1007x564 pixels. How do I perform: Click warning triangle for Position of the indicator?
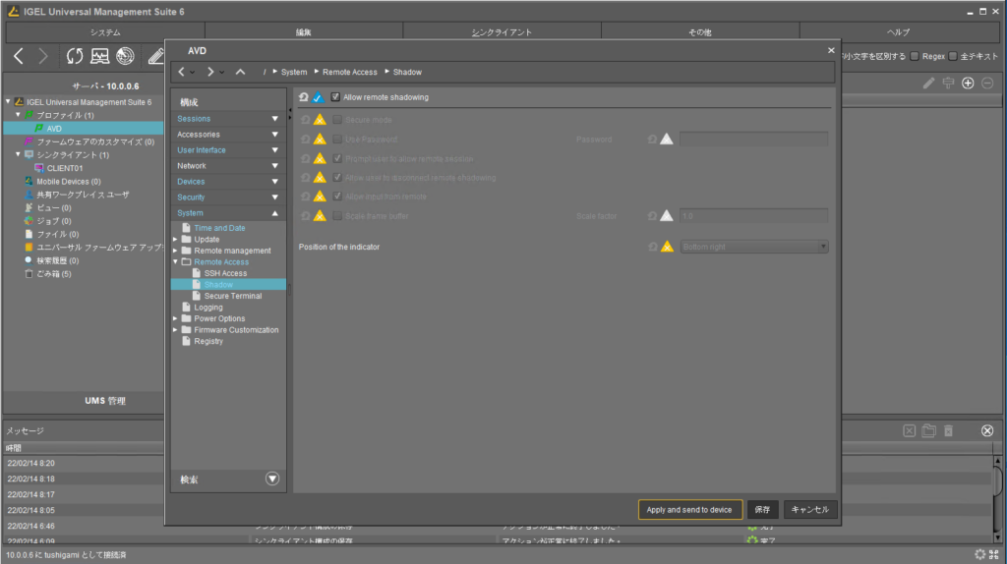(668, 247)
